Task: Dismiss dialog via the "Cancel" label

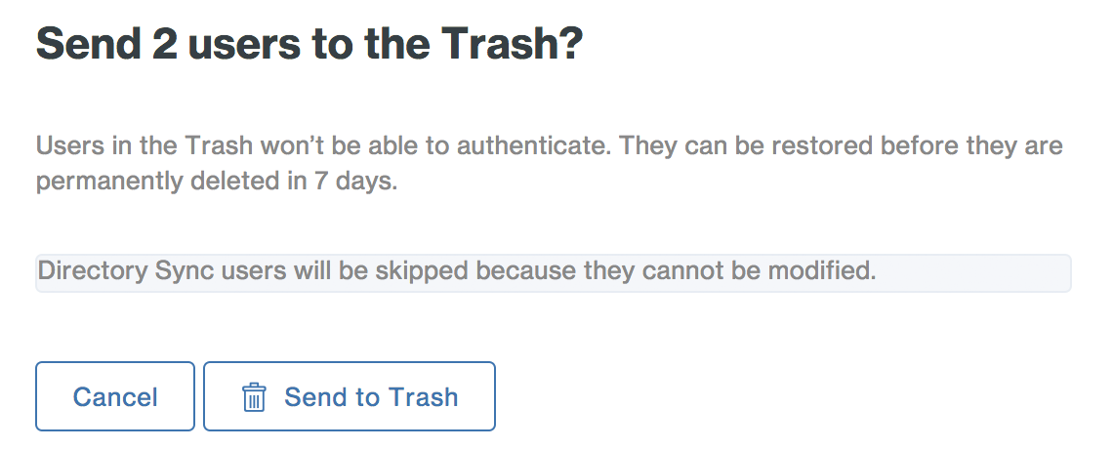Action: [115, 397]
